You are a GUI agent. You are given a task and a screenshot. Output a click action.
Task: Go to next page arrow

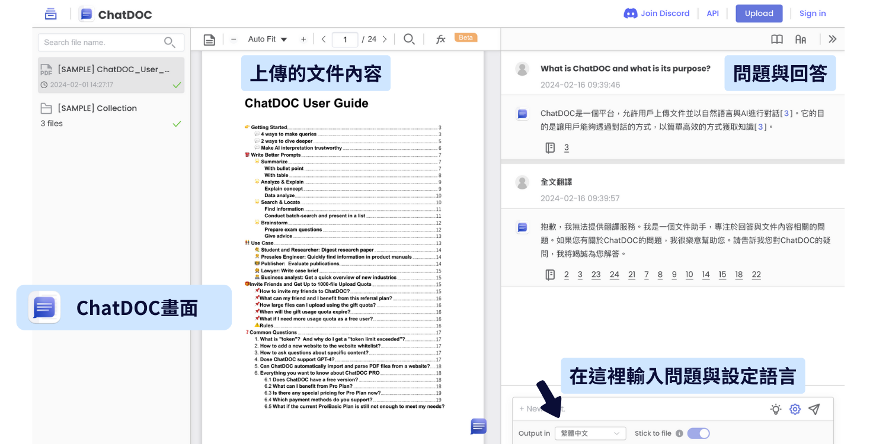click(385, 39)
